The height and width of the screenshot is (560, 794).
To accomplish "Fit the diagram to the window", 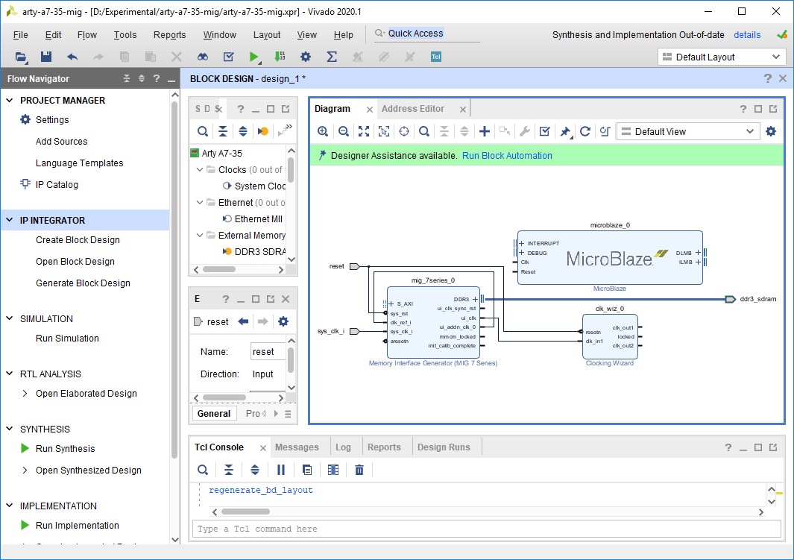I will (364, 132).
